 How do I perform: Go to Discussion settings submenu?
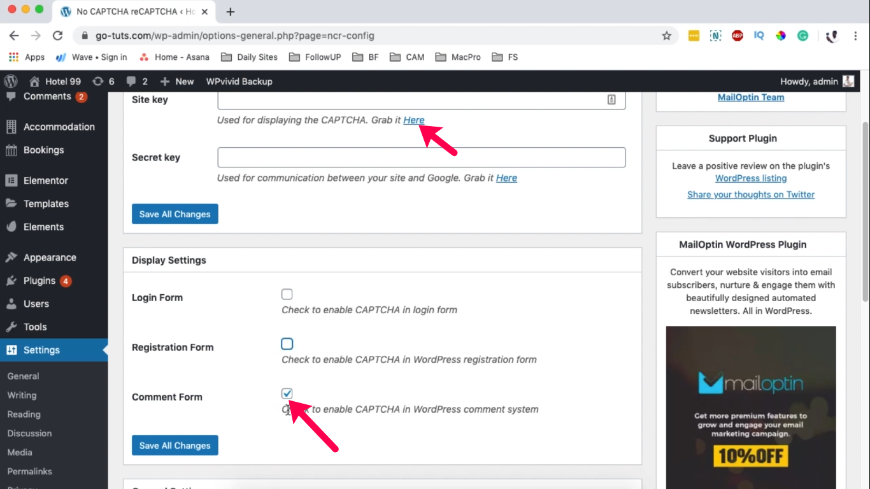[29, 434]
